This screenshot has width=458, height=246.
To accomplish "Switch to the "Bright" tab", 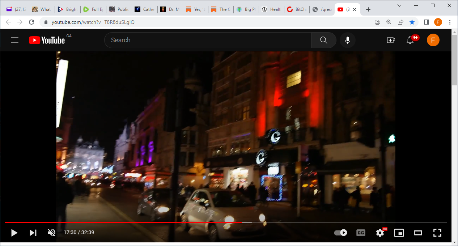I will pyautogui.click(x=67, y=9).
